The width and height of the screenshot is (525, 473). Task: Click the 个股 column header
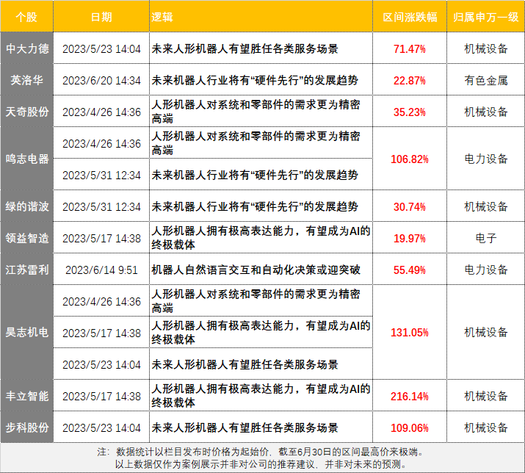tap(27, 16)
